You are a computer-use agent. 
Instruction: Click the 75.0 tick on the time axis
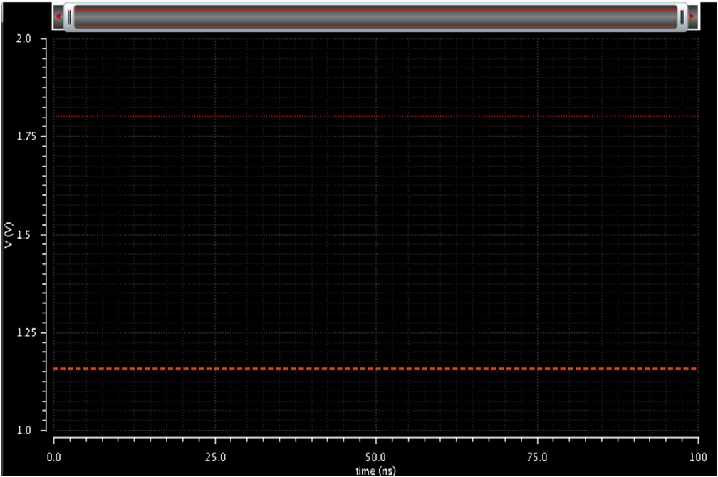(537, 455)
